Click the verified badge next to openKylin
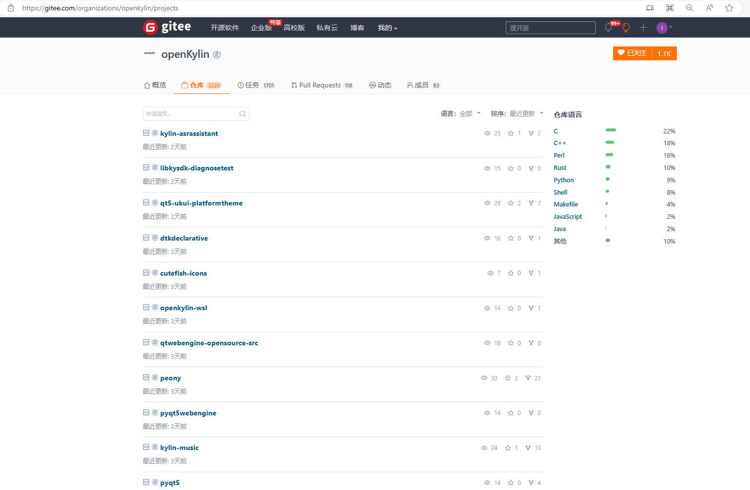Image resolution: width=750 pixels, height=490 pixels. [217, 55]
